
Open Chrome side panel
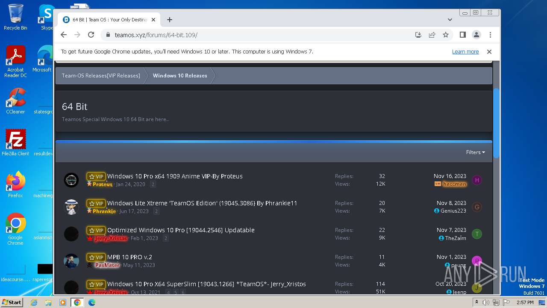coord(463,35)
